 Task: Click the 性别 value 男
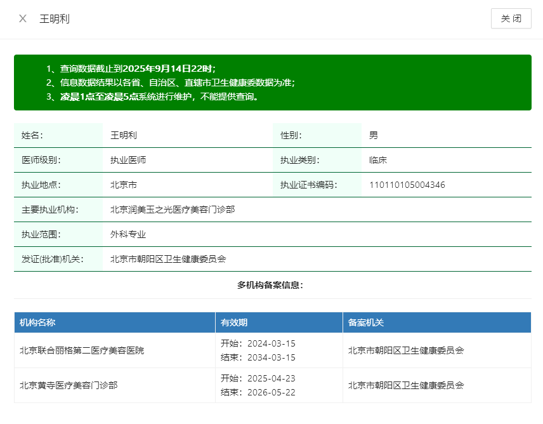coord(374,135)
